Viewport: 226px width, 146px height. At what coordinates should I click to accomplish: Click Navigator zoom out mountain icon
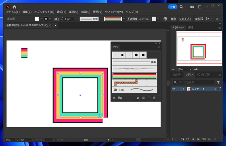[x=173, y=69]
